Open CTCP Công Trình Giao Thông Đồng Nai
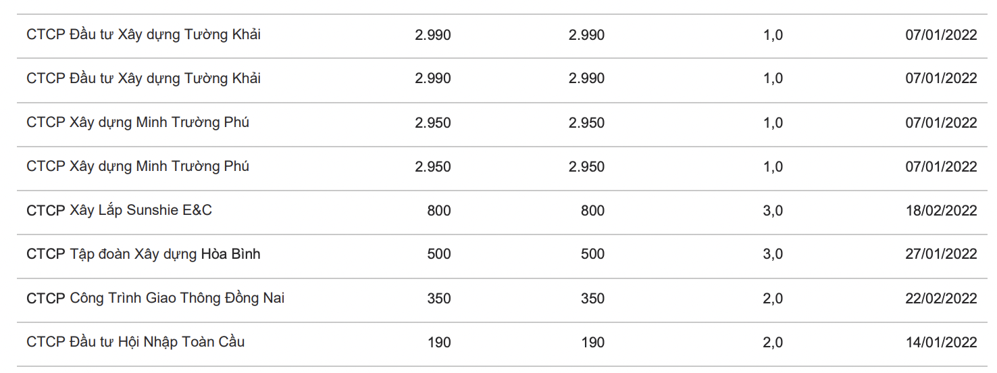The height and width of the screenshot is (373, 997). click(x=155, y=298)
